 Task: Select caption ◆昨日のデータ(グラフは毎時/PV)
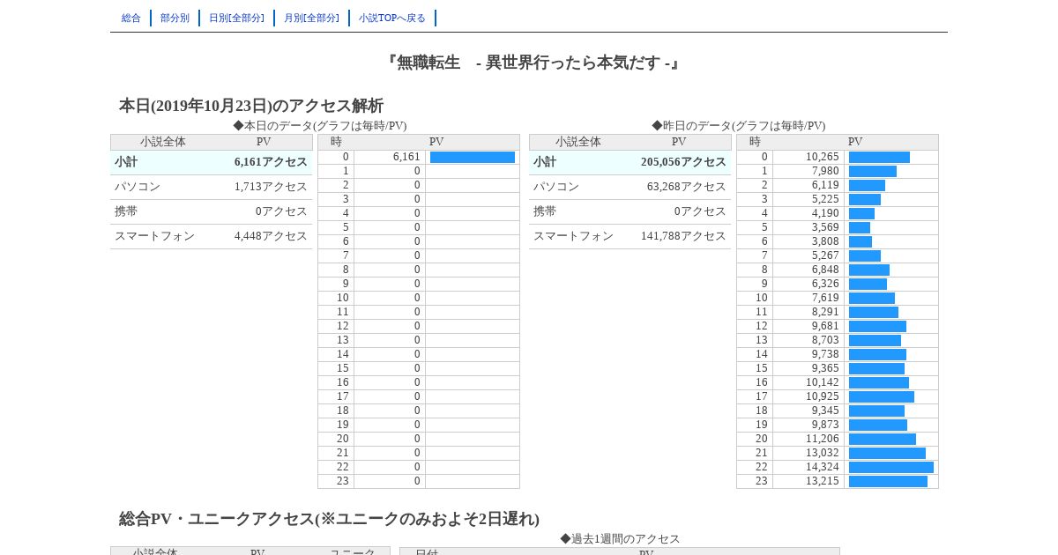pyautogui.click(x=739, y=126)
